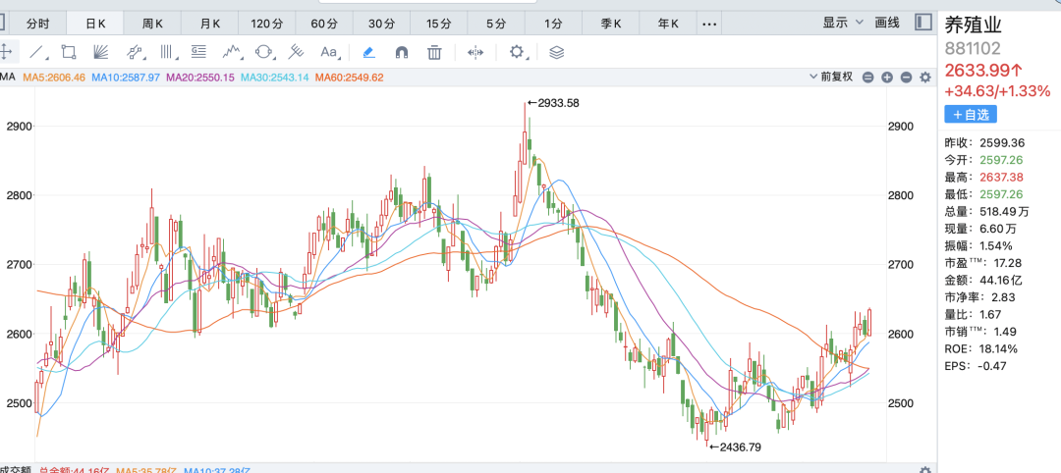Click the layers stack icon
This screenshot has width=1061, height=473.
click(x=557, y=52)
